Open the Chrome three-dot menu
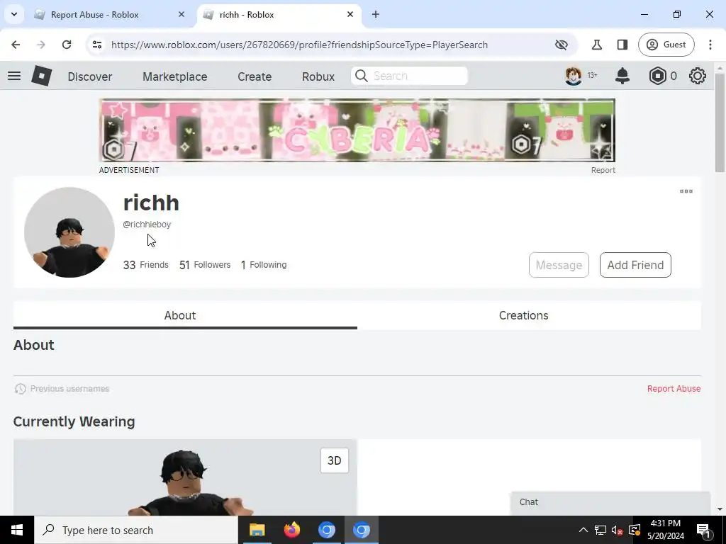Viewport: 726px width, 544px height. (710, 45)
